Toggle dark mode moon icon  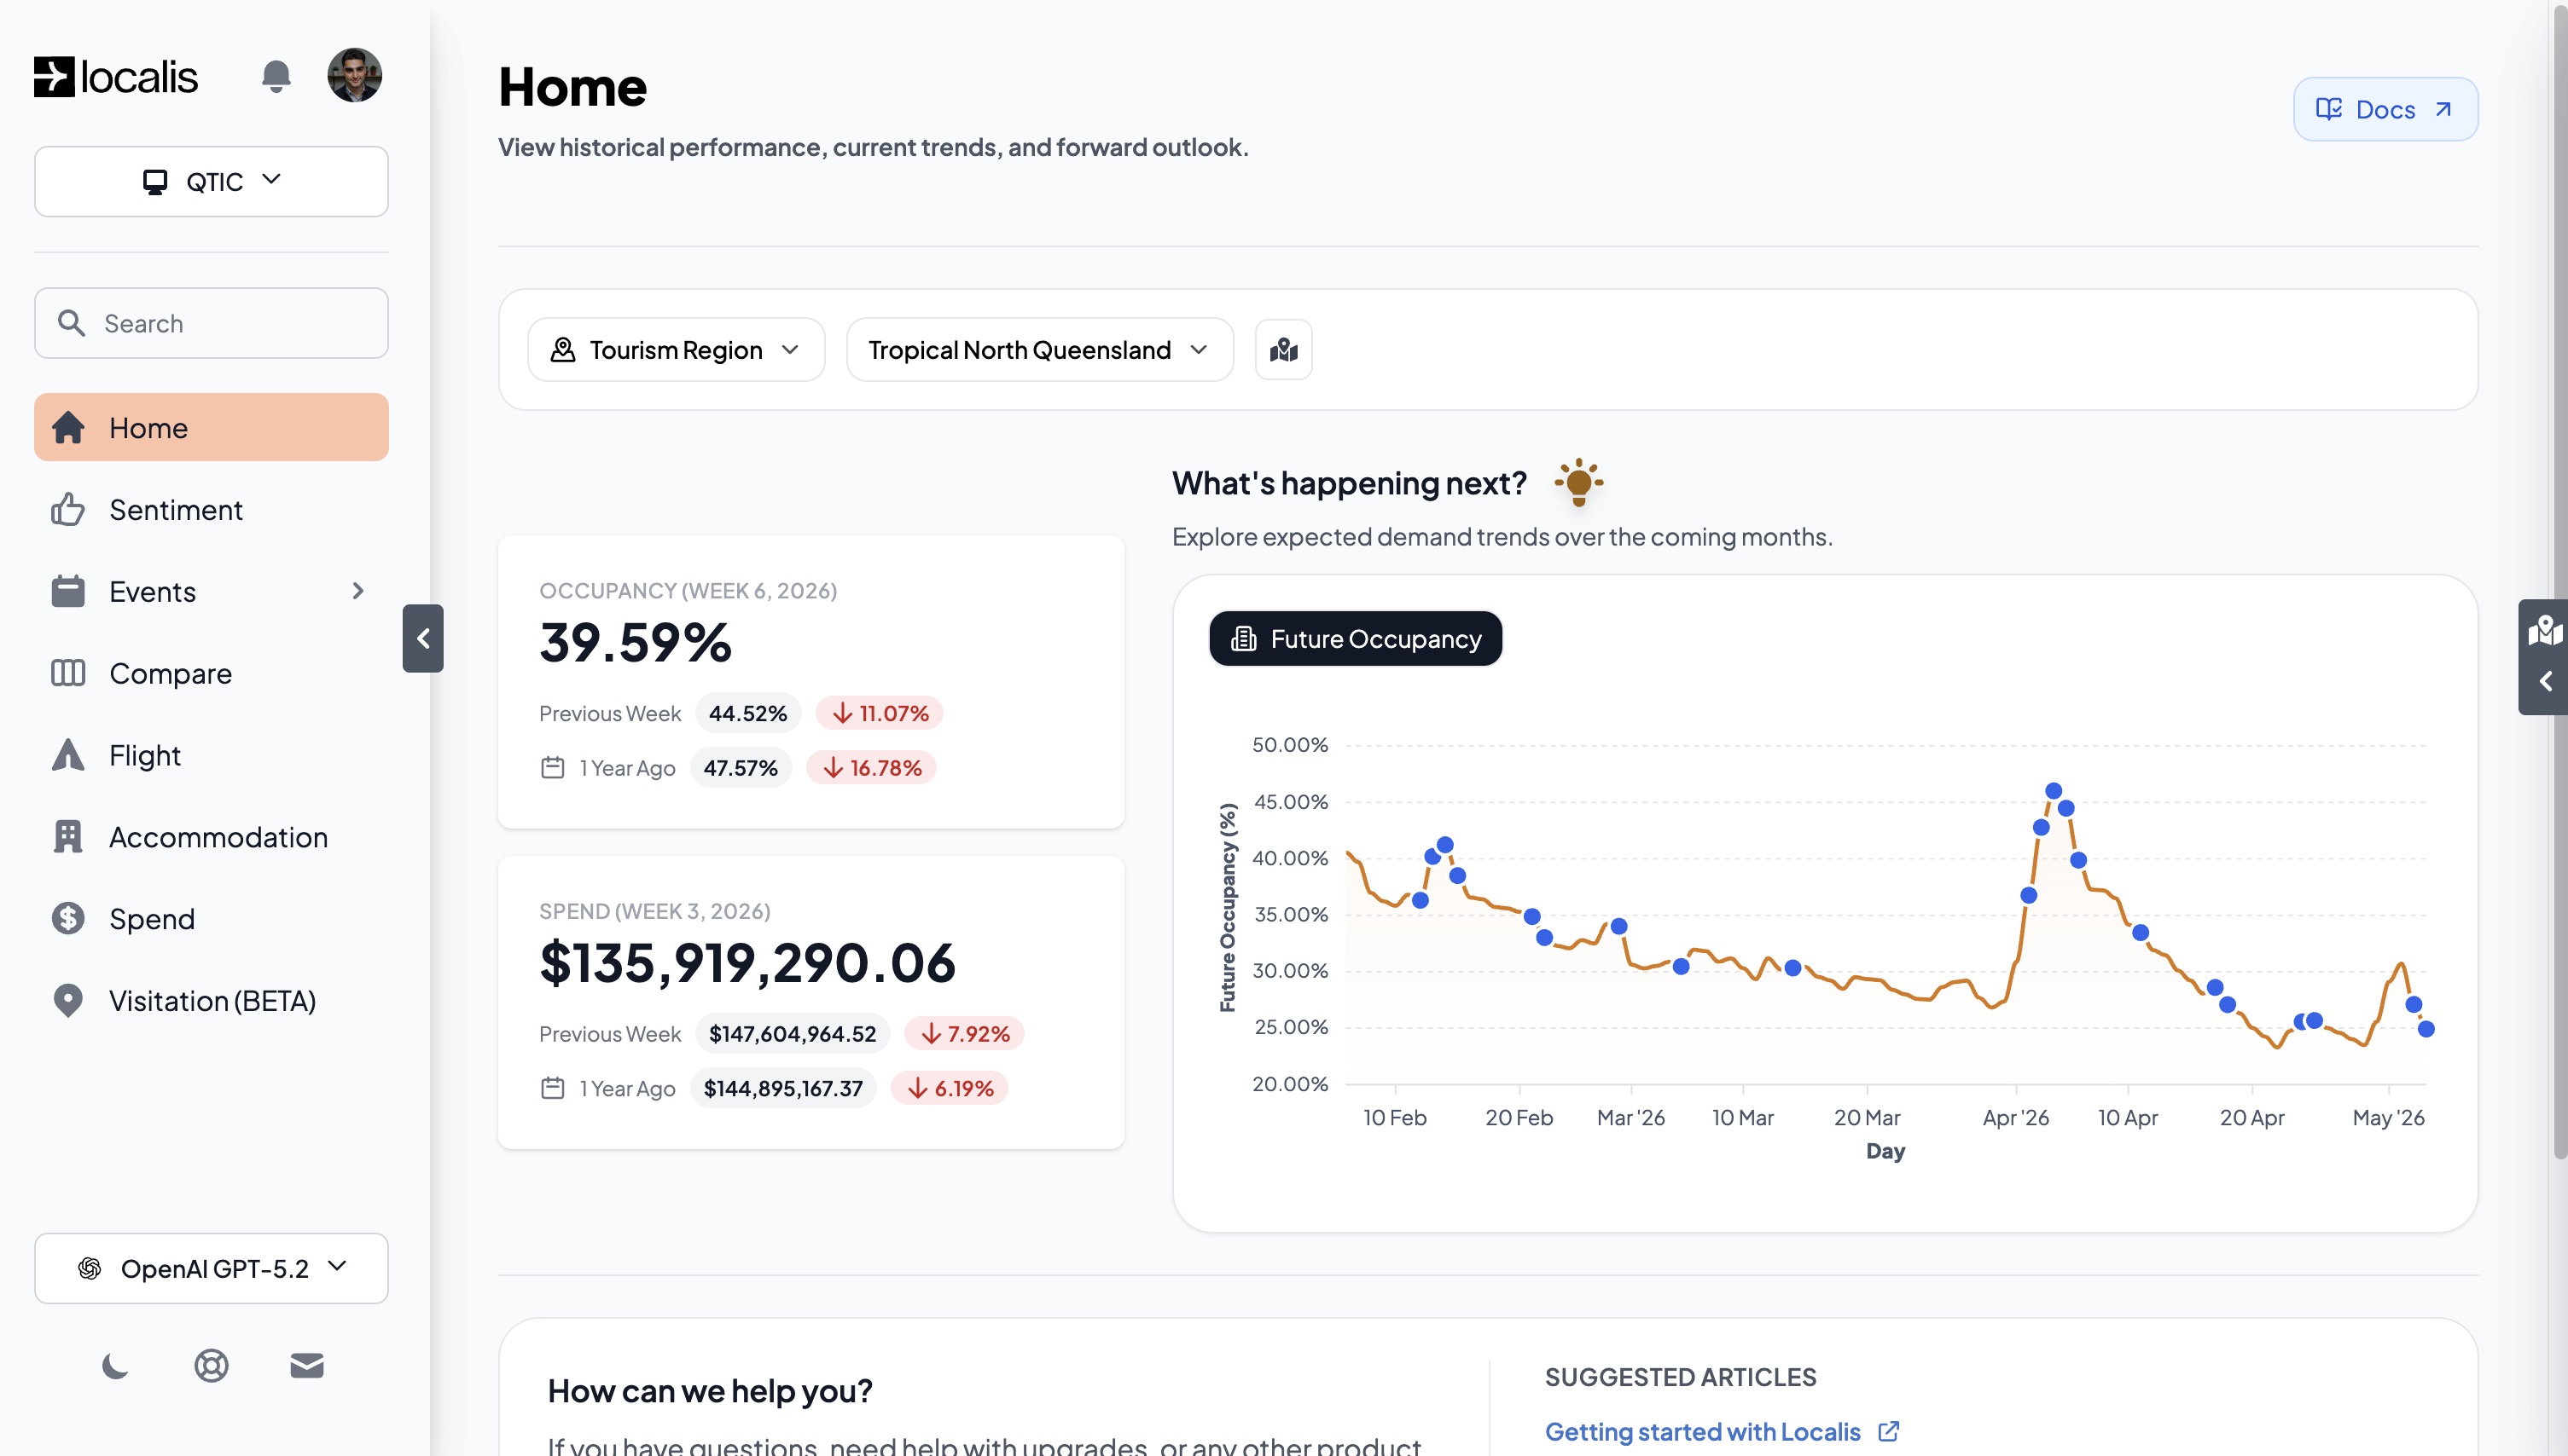[115, 1365]
